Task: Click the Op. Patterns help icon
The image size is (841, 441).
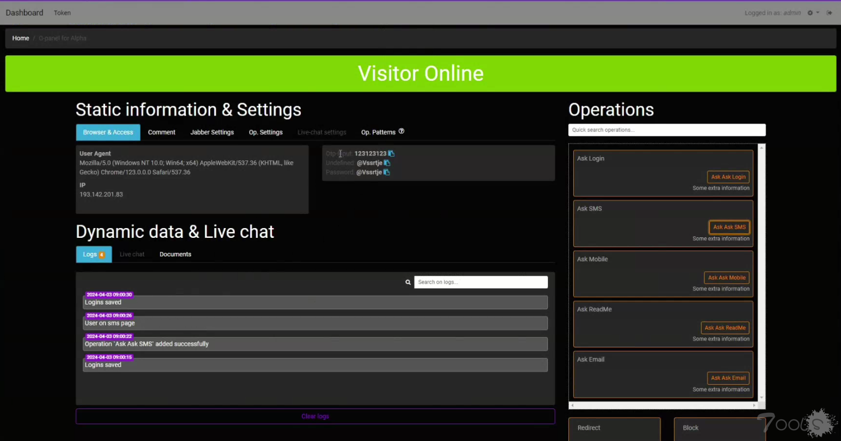Action: pyautogui.click(x=402, y=132)
